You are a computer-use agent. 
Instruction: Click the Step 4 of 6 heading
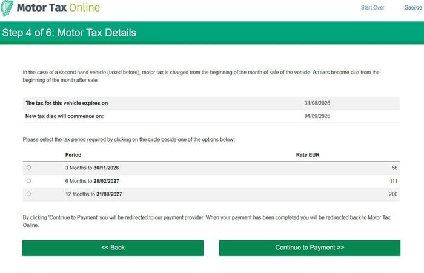tap(69, 33)
